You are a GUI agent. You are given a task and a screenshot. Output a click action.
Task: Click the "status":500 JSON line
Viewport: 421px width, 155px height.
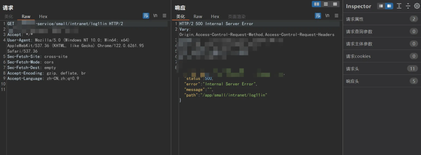[199, 79]
